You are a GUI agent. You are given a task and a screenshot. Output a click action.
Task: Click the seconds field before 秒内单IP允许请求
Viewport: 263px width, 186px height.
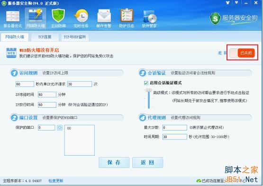coord(25,84)
